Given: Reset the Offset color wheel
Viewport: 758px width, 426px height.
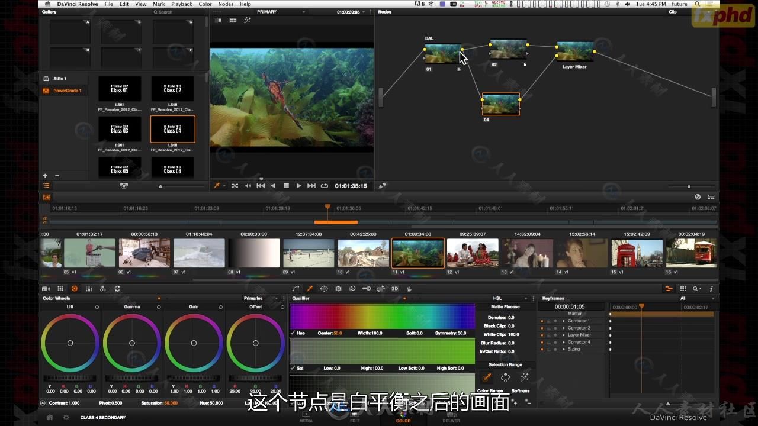Looking at the screenshot, I should (282, 307).
